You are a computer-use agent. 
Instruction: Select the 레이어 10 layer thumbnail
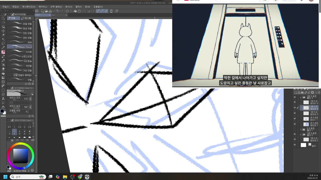[306, 102]
